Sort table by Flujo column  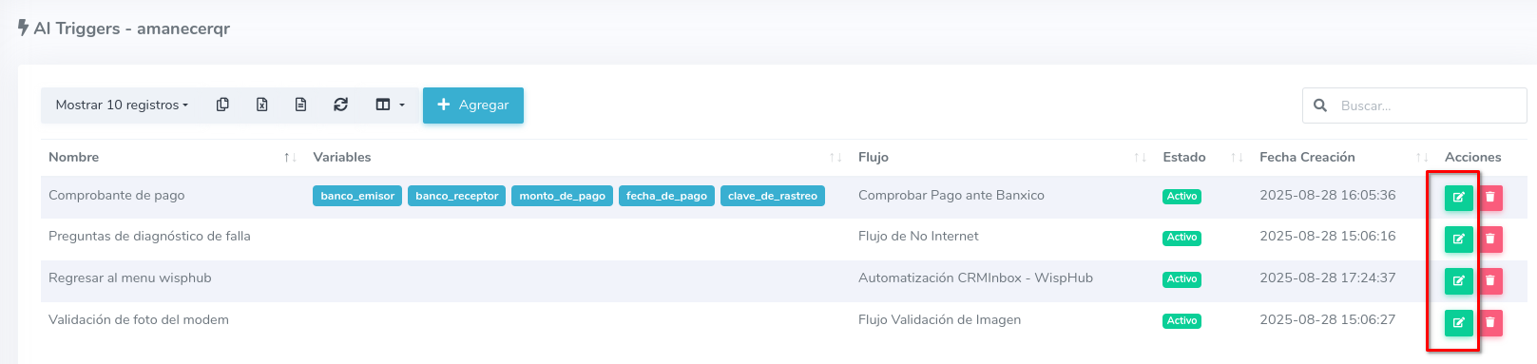(1003, 157)
